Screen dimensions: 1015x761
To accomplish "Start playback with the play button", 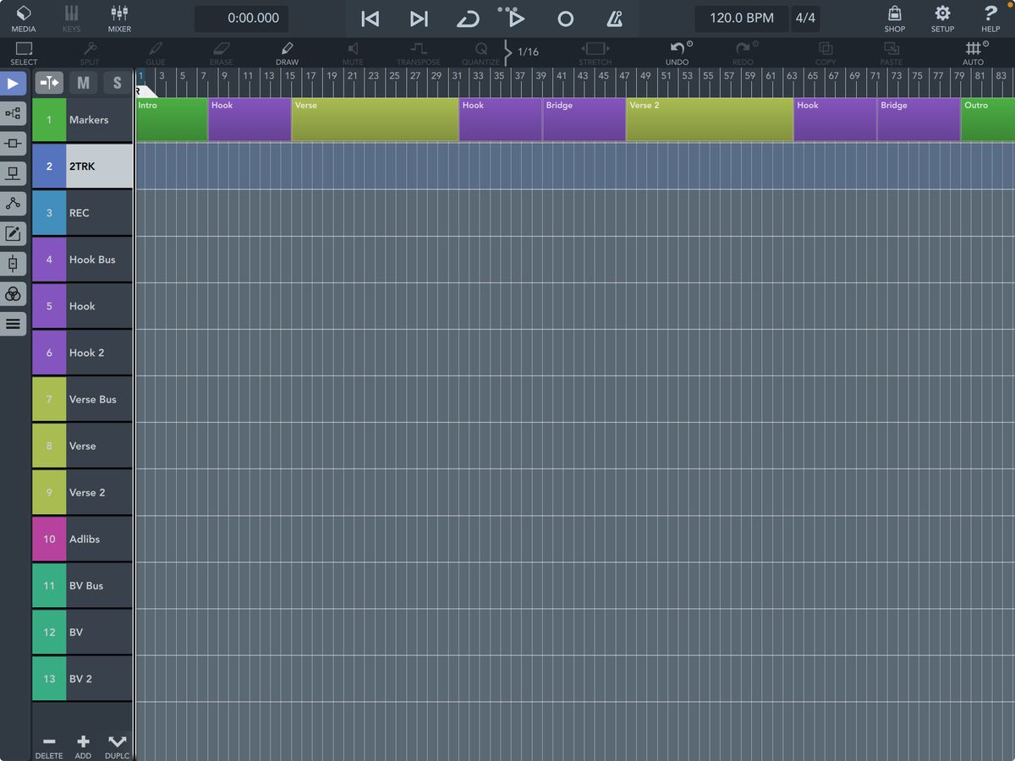I will pos(516,19).
